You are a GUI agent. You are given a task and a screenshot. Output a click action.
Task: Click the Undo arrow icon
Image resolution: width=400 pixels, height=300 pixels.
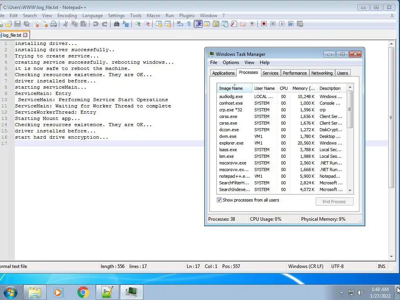(x=95, y=24)
